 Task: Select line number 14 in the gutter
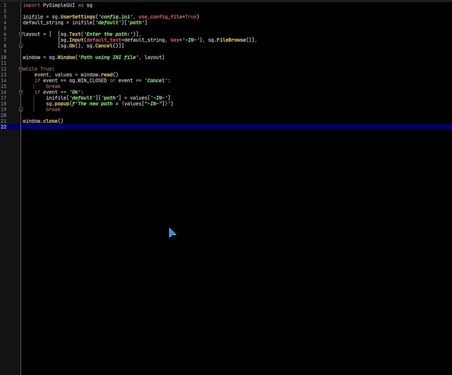4,80
